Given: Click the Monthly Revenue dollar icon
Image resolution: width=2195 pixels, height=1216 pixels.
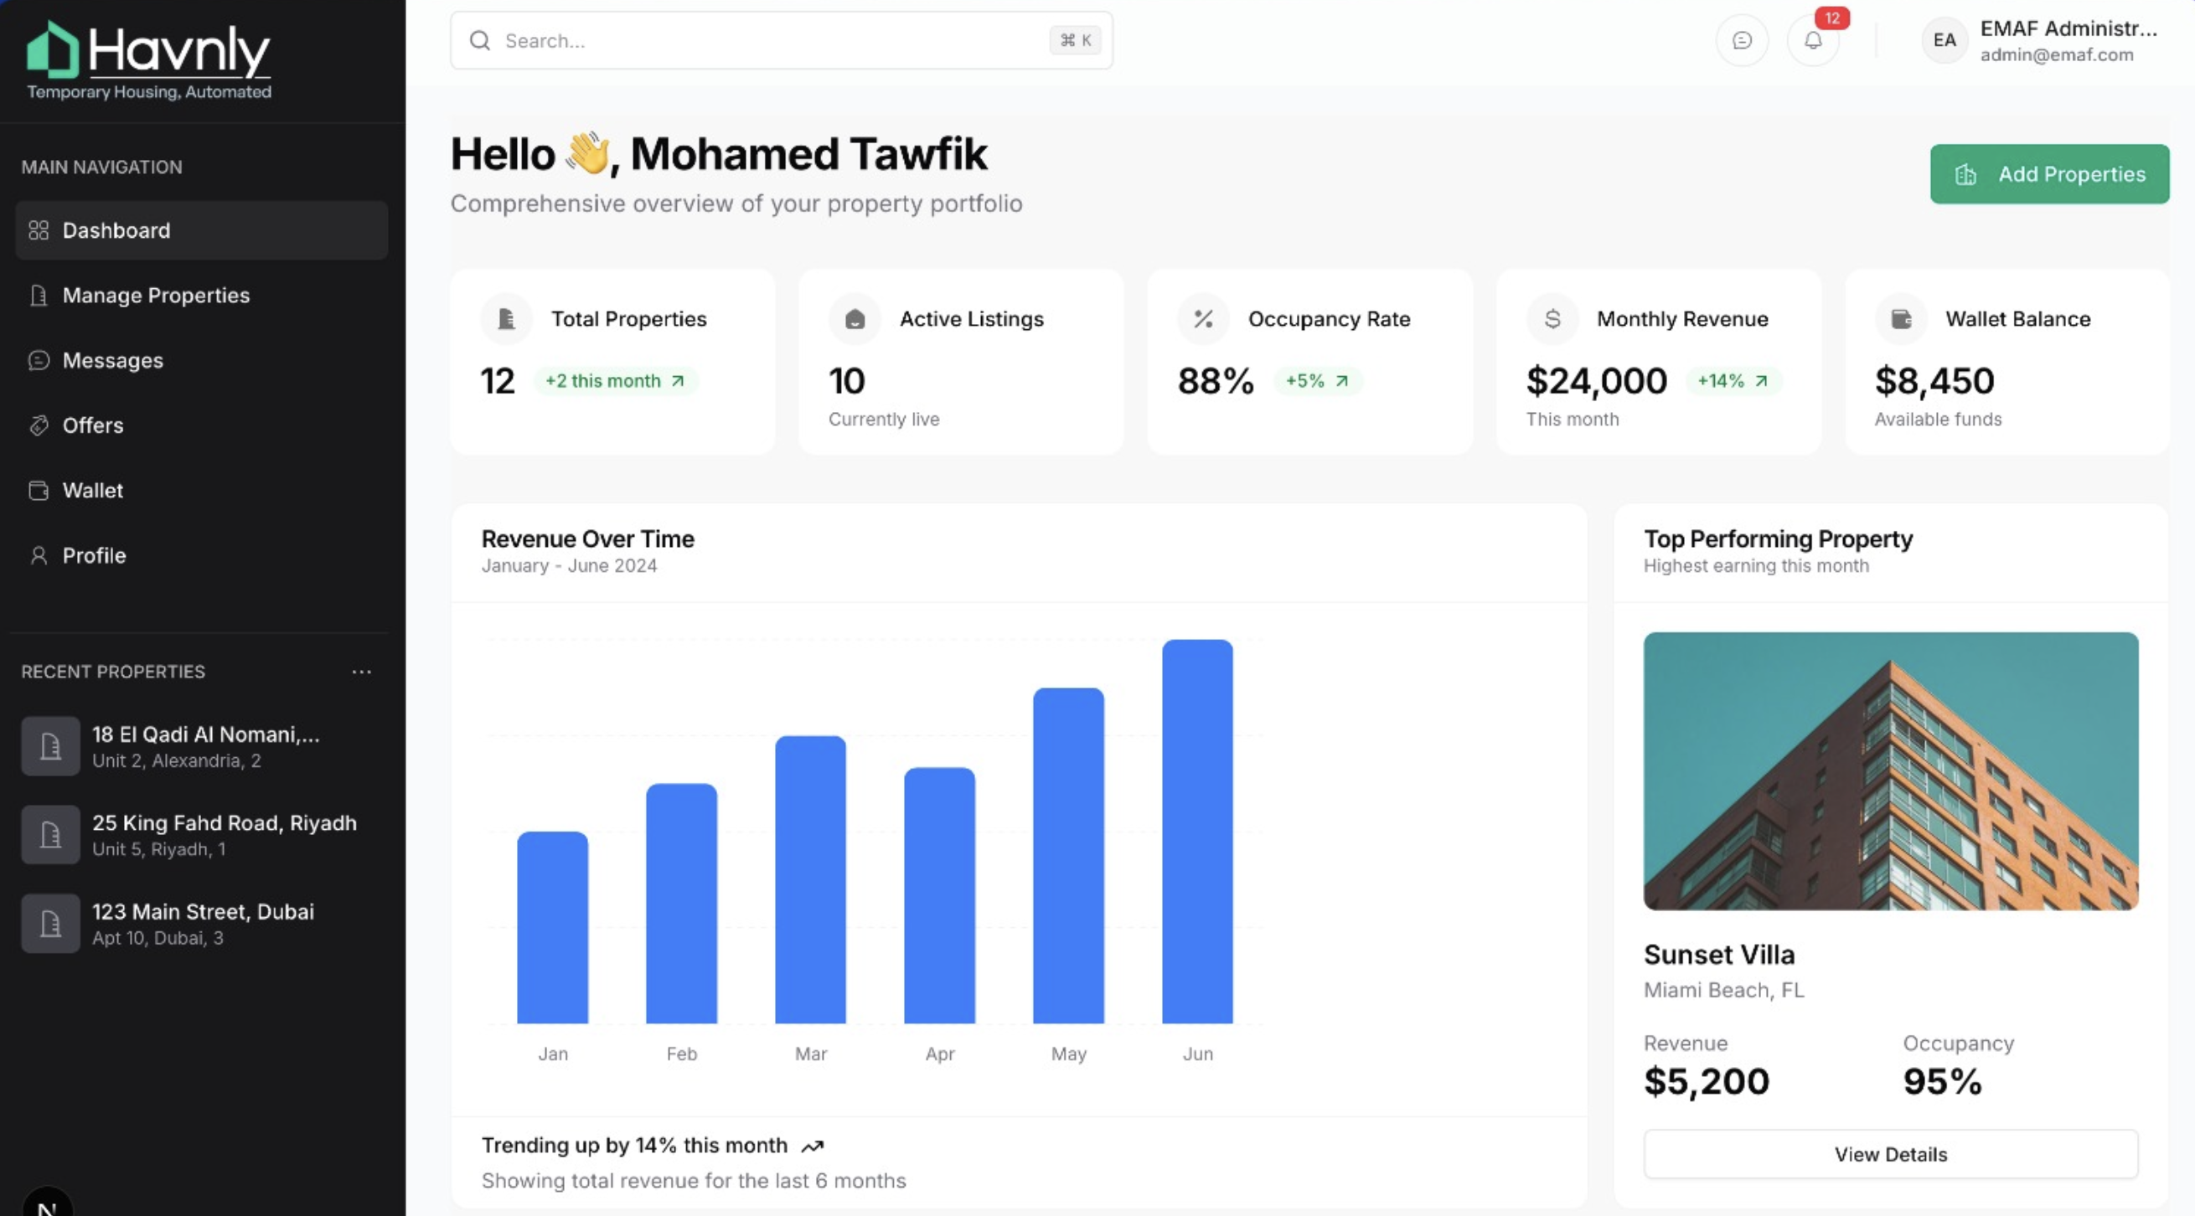Looking at the screenshot, I should point(1552,319).
